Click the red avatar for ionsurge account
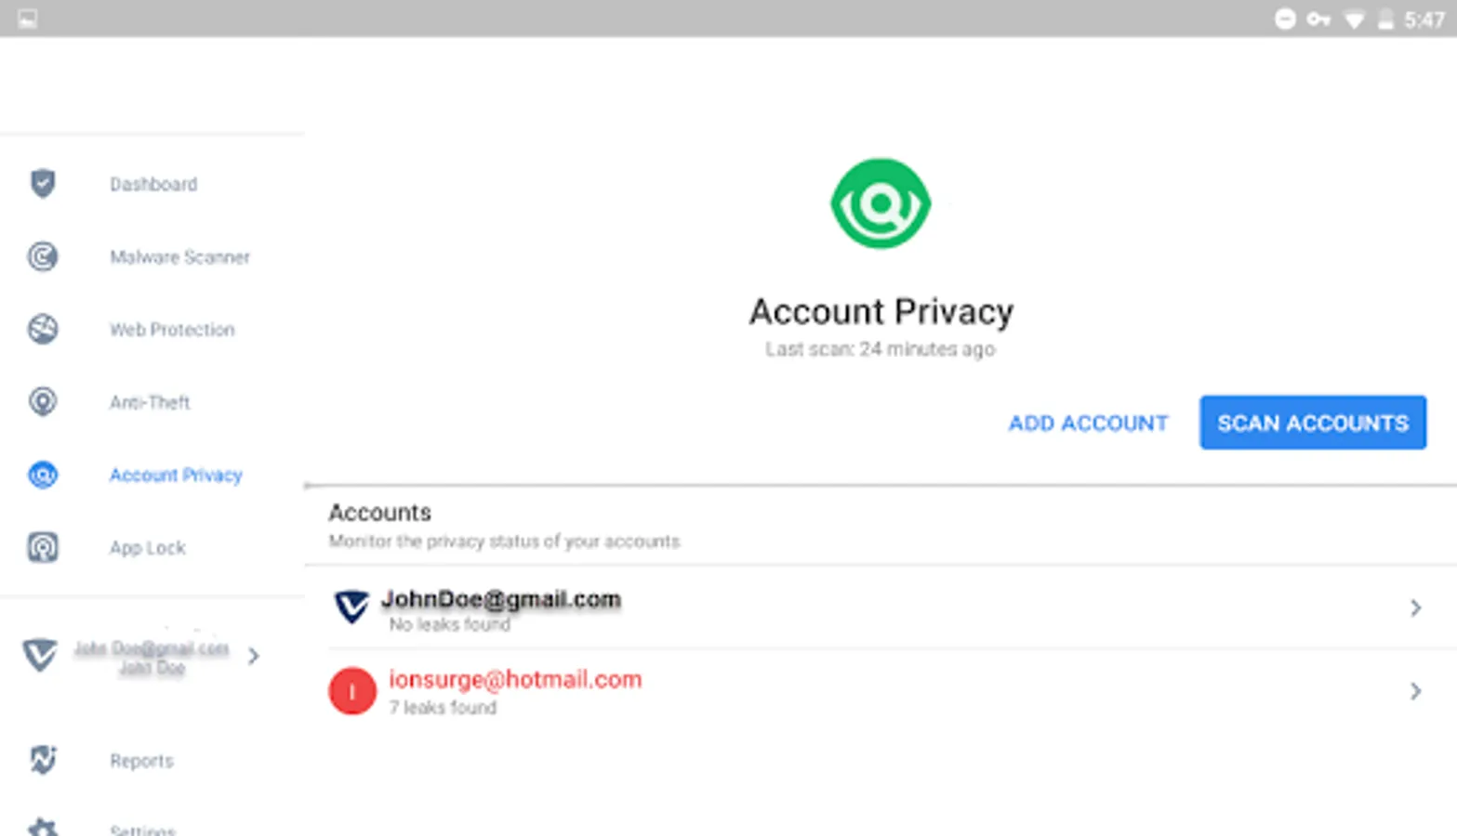Image resolution: width=1457 pixels, height=836 pixels. (352, 691)
